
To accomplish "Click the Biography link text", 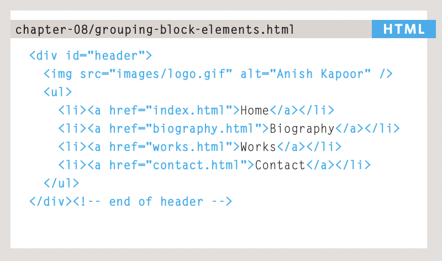I will click(302, 129).
